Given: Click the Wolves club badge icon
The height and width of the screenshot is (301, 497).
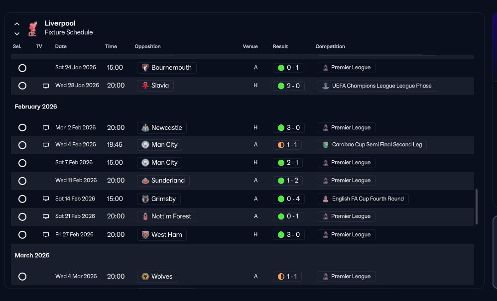Looking at the screenshot, I should click(145, 276).
